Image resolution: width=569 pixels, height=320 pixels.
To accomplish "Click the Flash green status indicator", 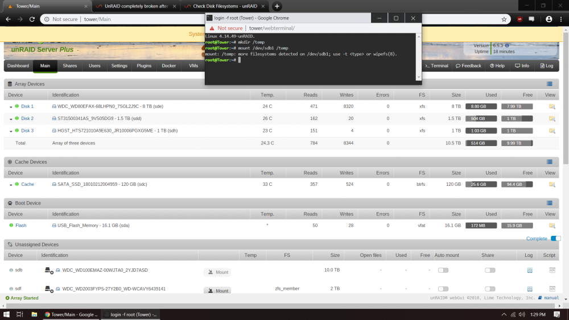I will click(x=11, y=225).
